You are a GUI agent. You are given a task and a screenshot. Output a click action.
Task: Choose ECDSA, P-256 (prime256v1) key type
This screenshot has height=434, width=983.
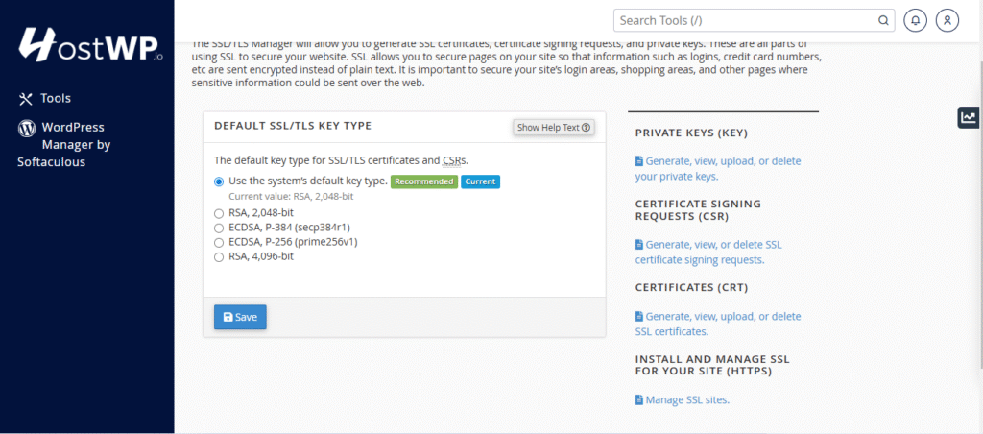(219, 243)
